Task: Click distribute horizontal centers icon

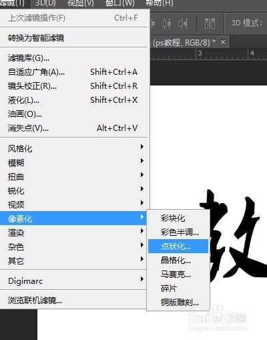Action: [x=167, y=23]
